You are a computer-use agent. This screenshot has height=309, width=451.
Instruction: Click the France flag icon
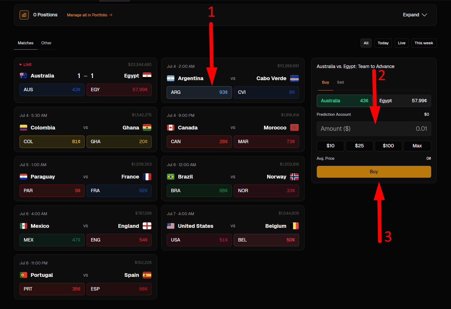pos(147,177)
